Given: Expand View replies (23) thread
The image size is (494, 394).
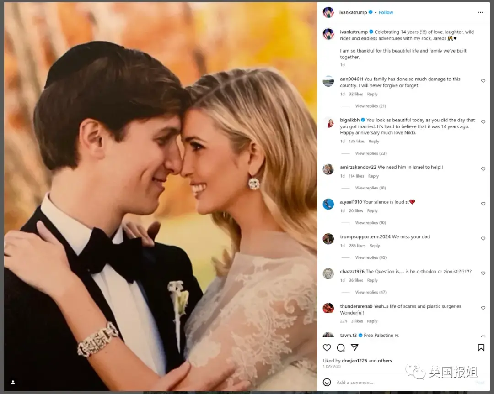Looking at the screenshot, I should (x=370, y=153).
